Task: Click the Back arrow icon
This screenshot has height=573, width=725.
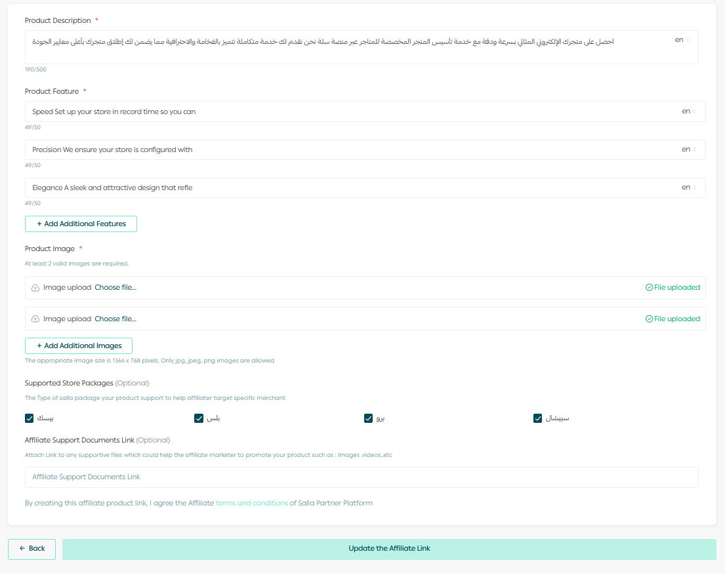Action: coord(22,549)
